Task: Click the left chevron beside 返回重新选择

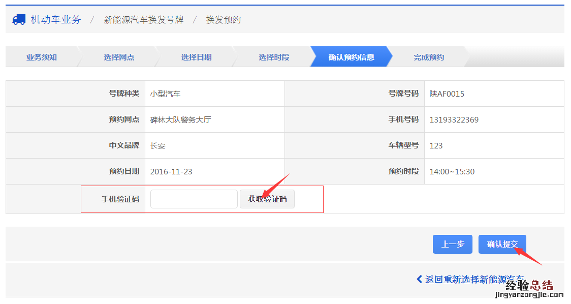Action: [x=419, y=279]
